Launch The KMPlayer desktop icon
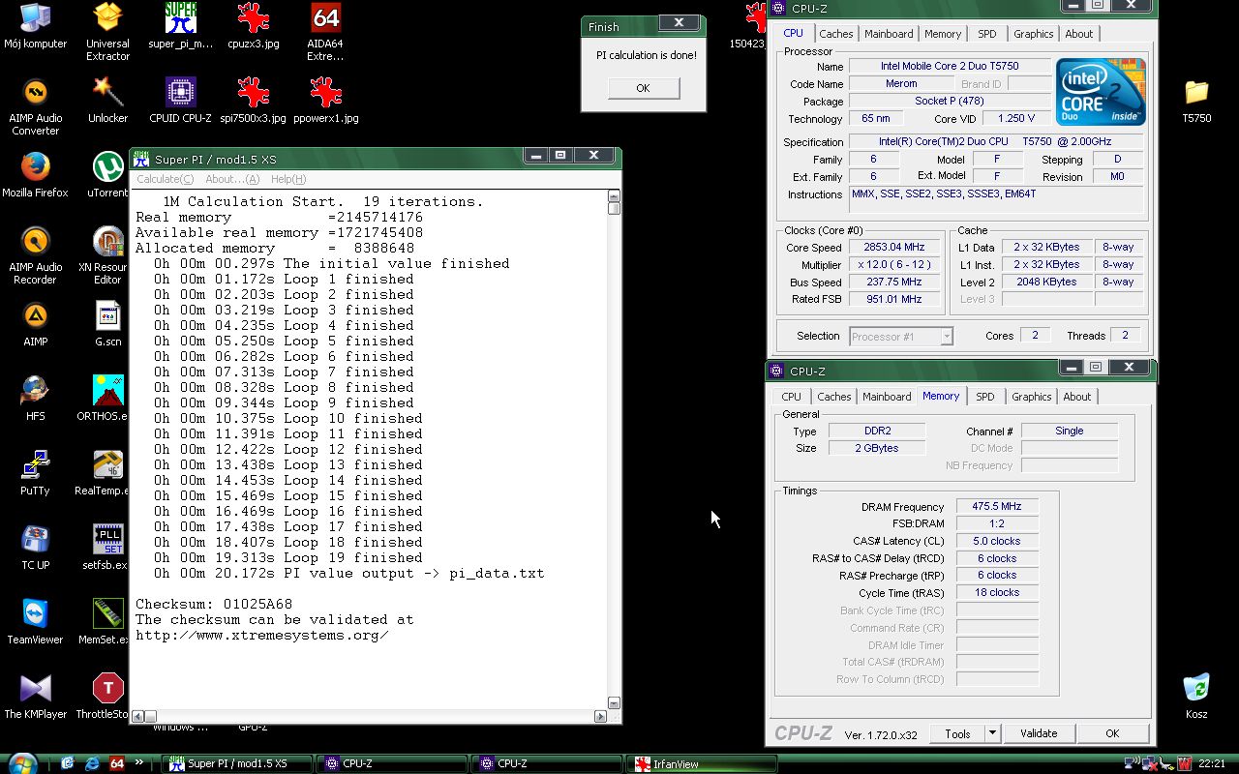The width and height of the screenshot is (1239, 774). [35, 697]
